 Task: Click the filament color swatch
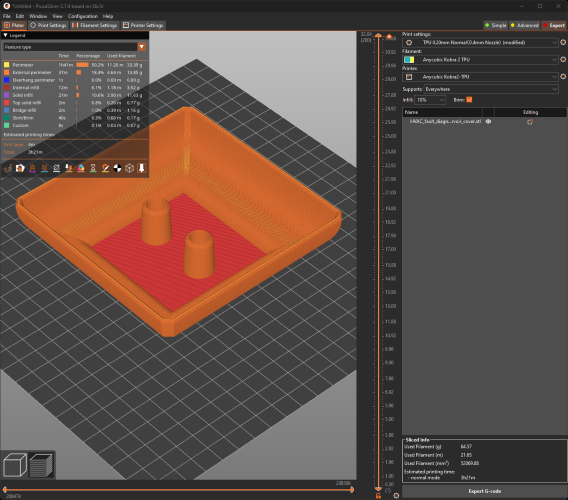pyautogui.click(x=409, y=60)
